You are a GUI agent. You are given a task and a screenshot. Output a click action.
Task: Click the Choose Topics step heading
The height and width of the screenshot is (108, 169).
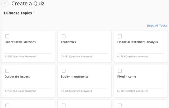pyautogui.click(x=17, y=13)
